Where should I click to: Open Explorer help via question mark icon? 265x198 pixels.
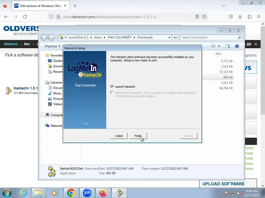coord(237,46)
